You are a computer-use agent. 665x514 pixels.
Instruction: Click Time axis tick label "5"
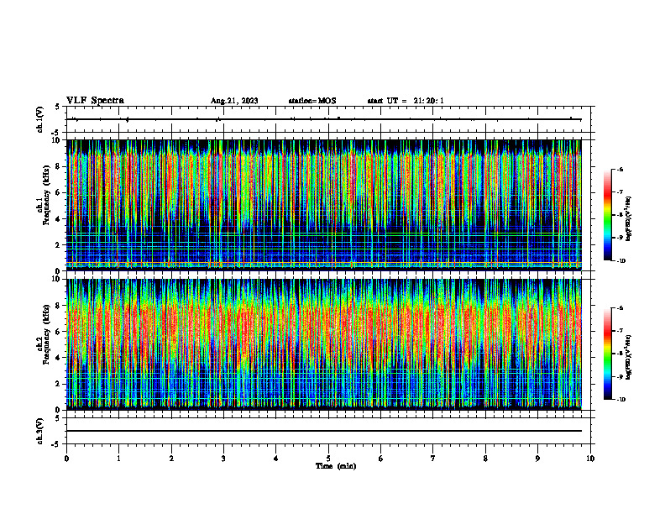point(328,459)
